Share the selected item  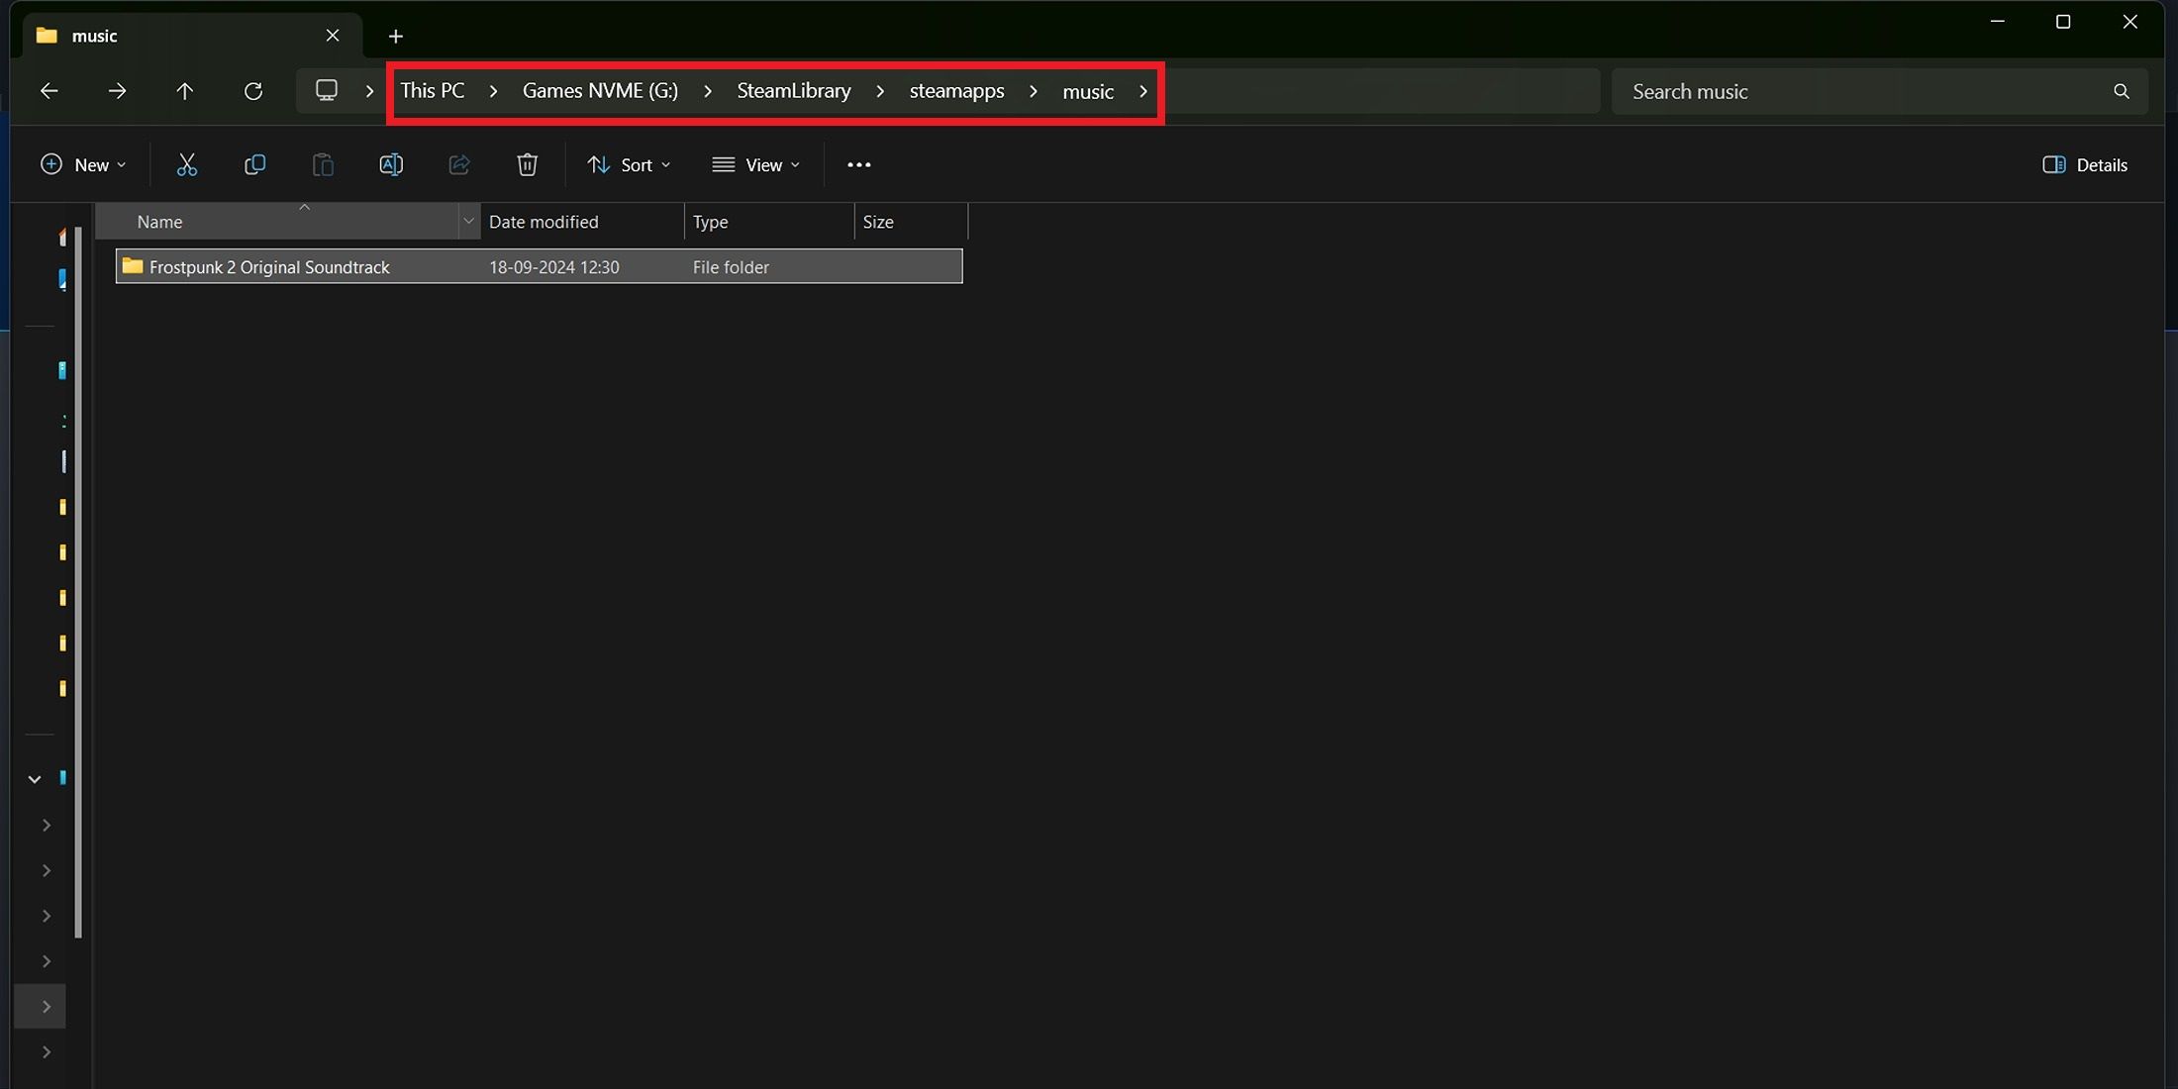tap(459, 164)
